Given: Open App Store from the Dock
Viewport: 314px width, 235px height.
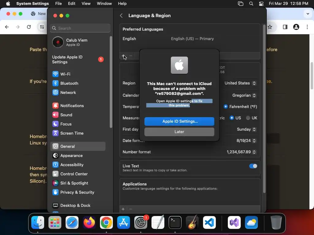Looking at the screenshot, I should [124, 222].
